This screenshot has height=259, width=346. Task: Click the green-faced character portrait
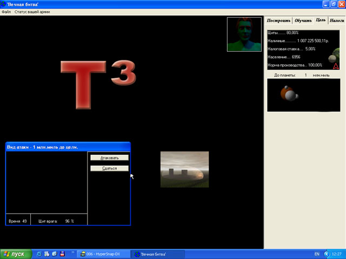244,34
